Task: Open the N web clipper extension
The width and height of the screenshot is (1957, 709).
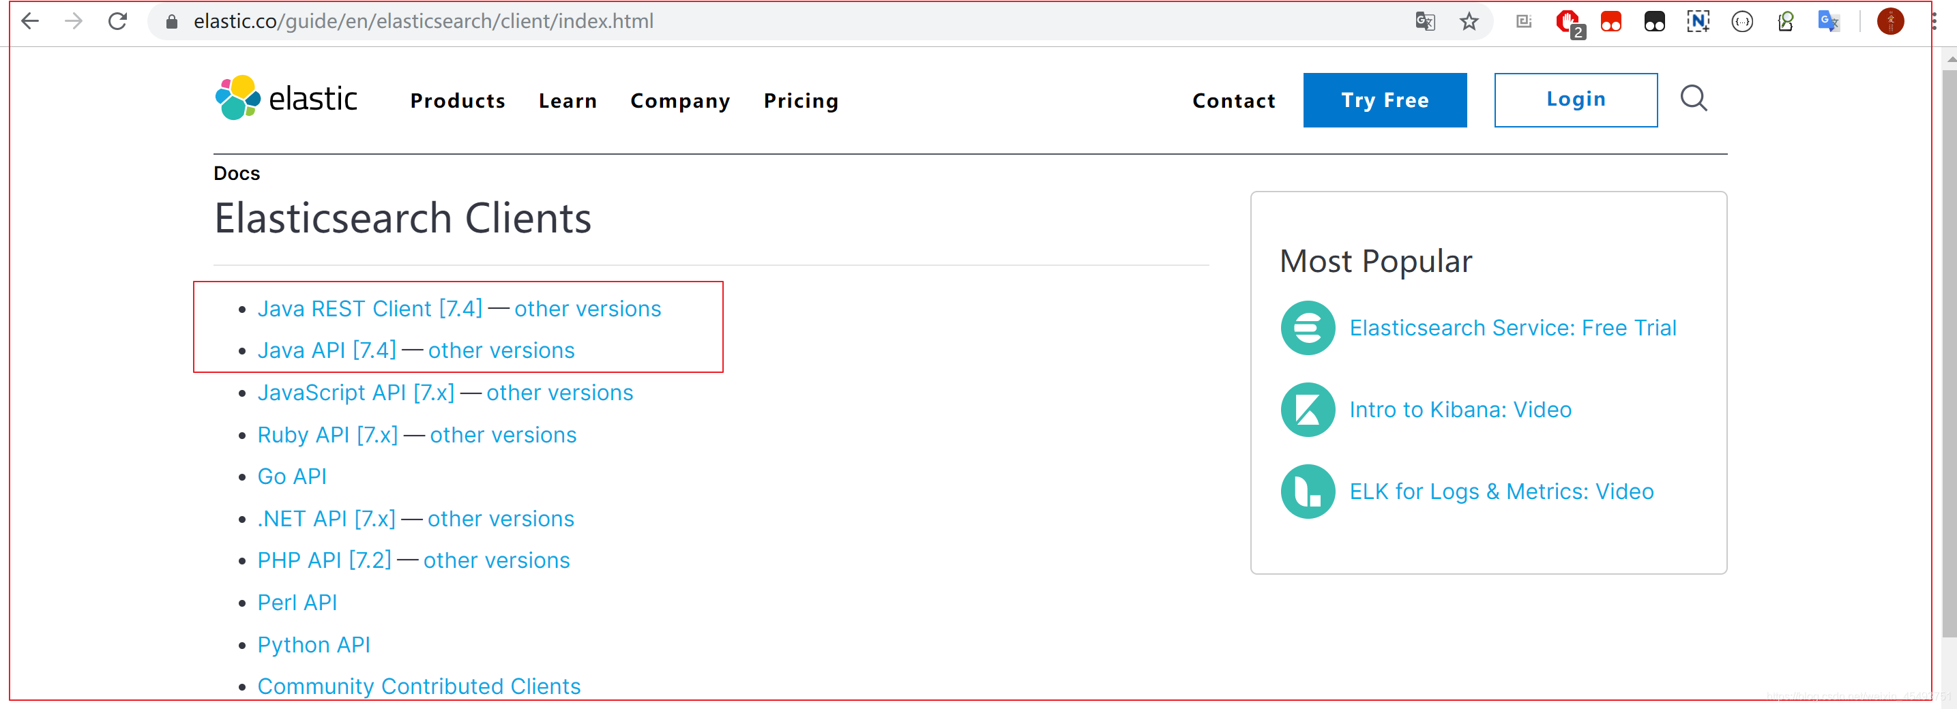Action: click(x=1698, y=21)
